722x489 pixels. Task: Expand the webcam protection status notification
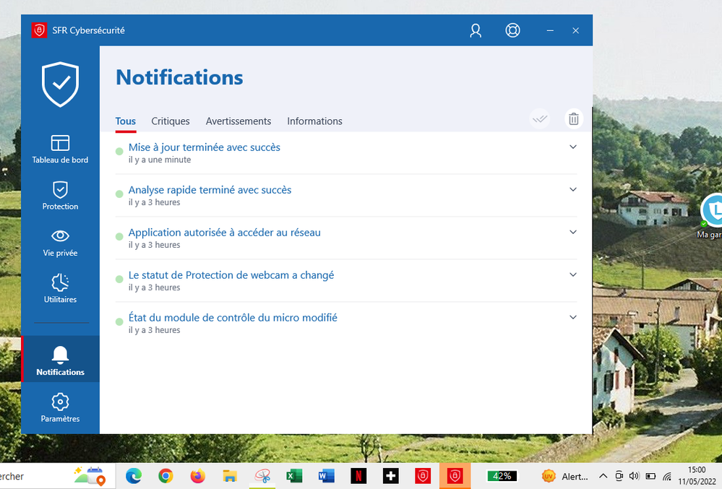point(573,274)
